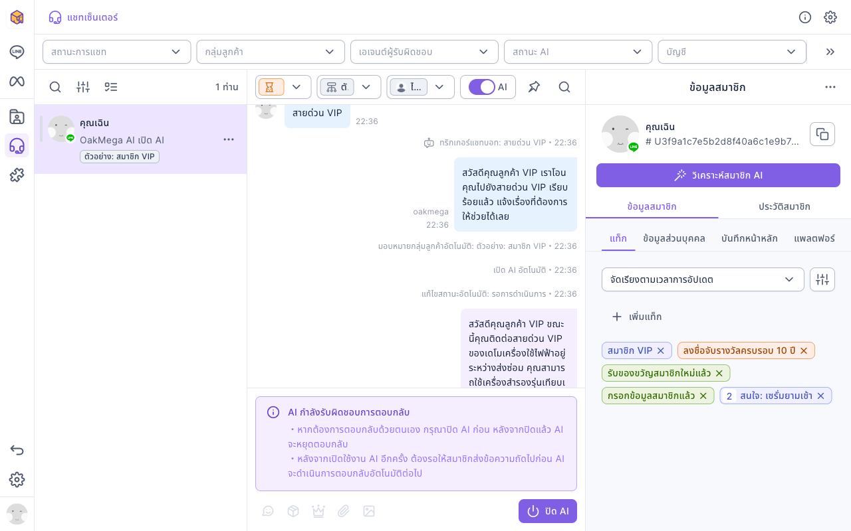Open the สถานะการแชท dropdown
The width and height of the screenshot is (851, 531).
click(x=117, y=52)
